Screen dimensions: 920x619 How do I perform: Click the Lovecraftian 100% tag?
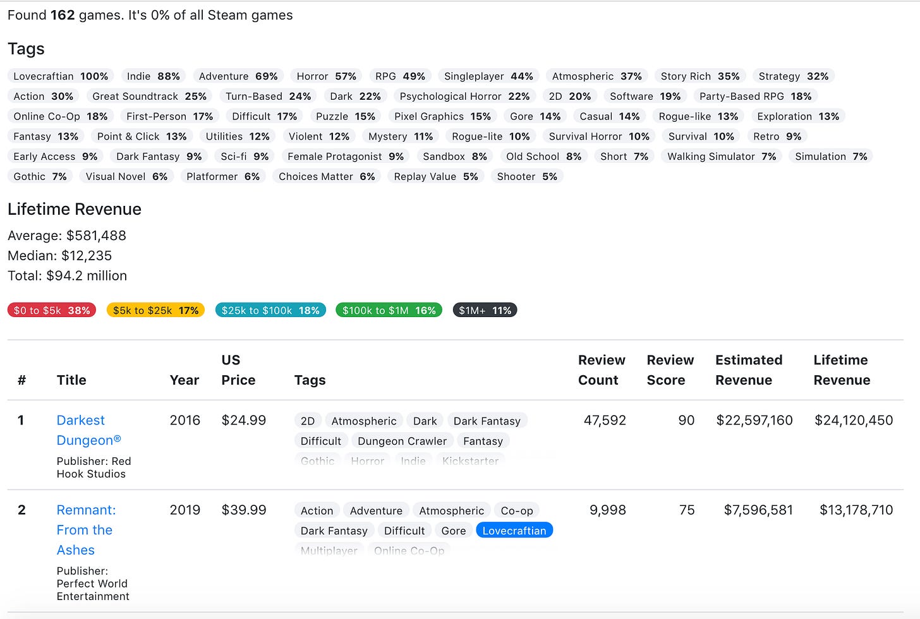click(x=61, y=76)
